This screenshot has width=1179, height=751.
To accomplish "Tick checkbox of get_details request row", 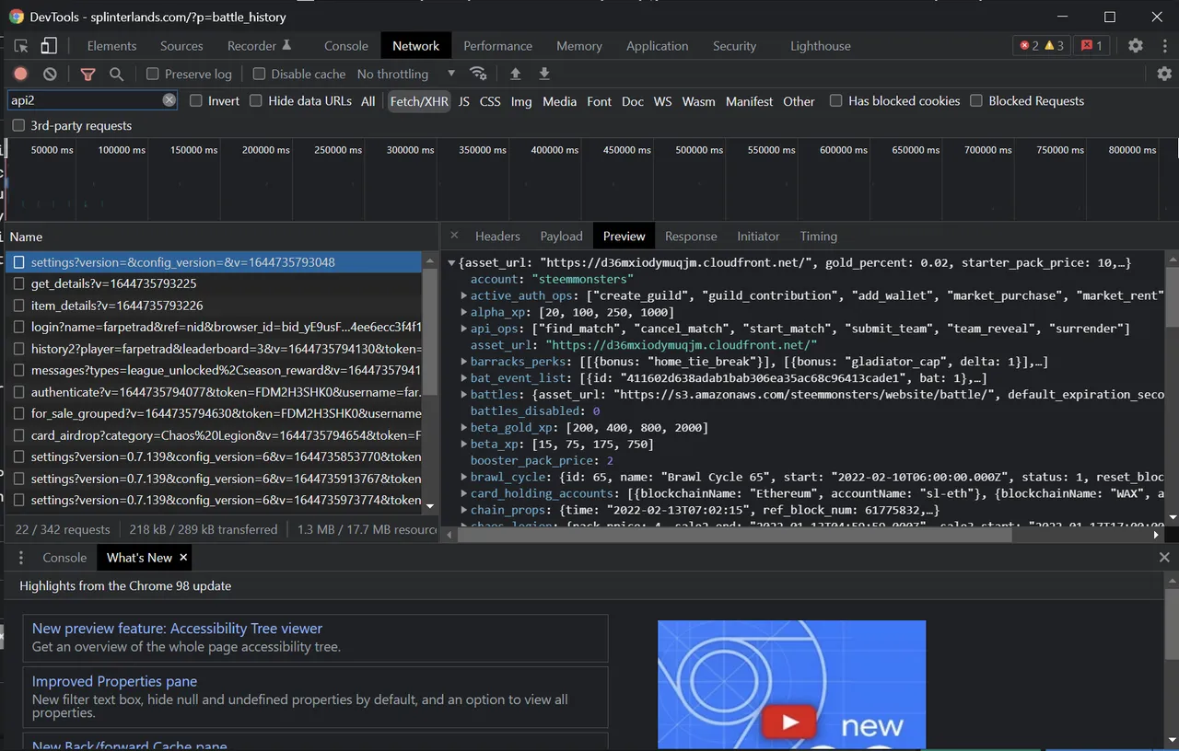I will pyautogui.click(x=18, y=283).
